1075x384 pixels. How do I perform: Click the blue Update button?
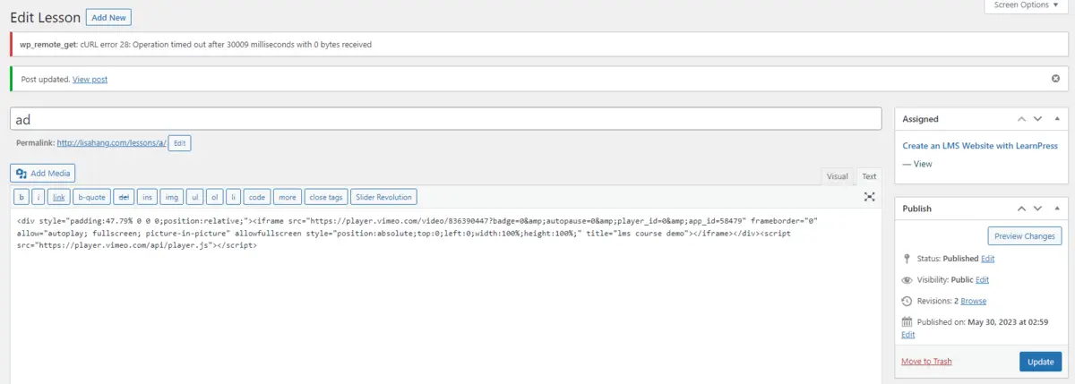coord(1041,362)
